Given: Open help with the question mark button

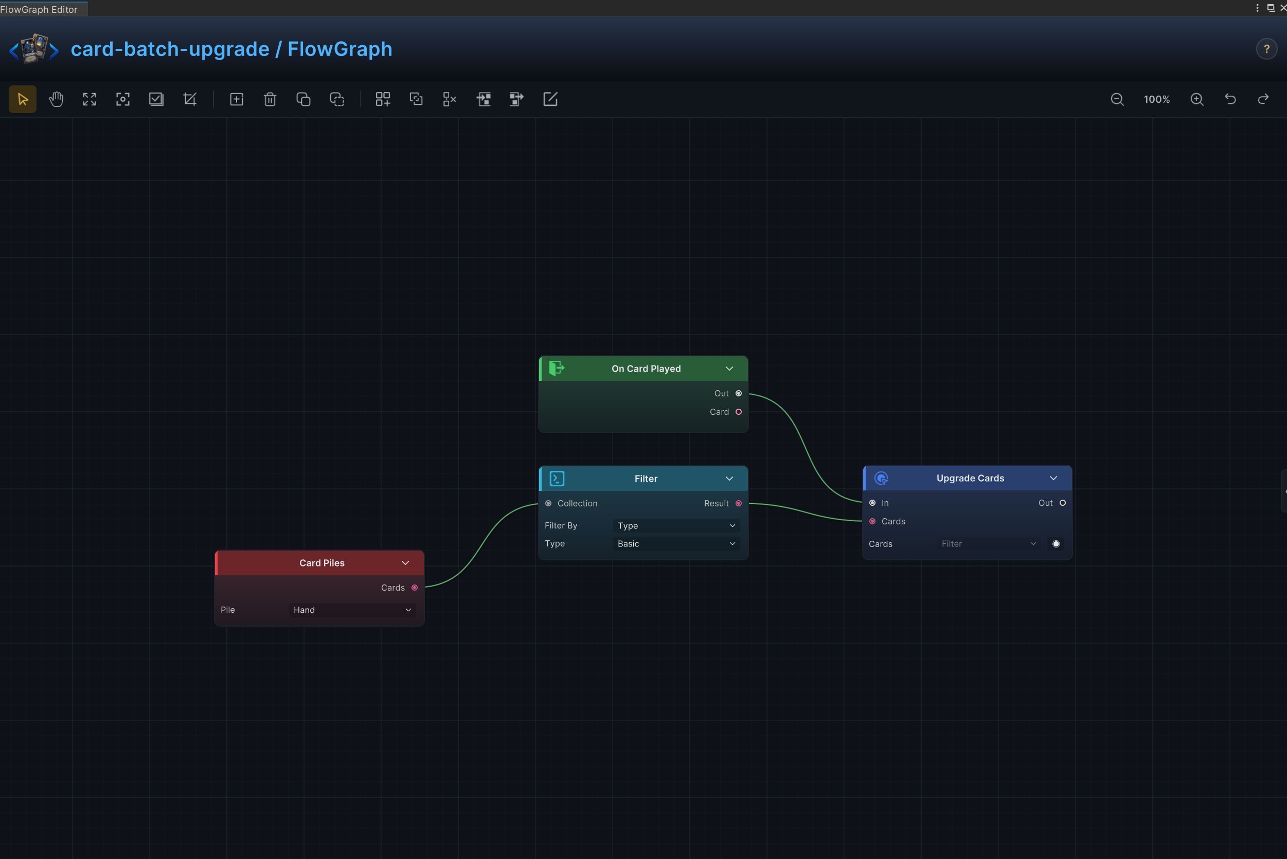Looking at the screenshot, I should coord(1267,49).
